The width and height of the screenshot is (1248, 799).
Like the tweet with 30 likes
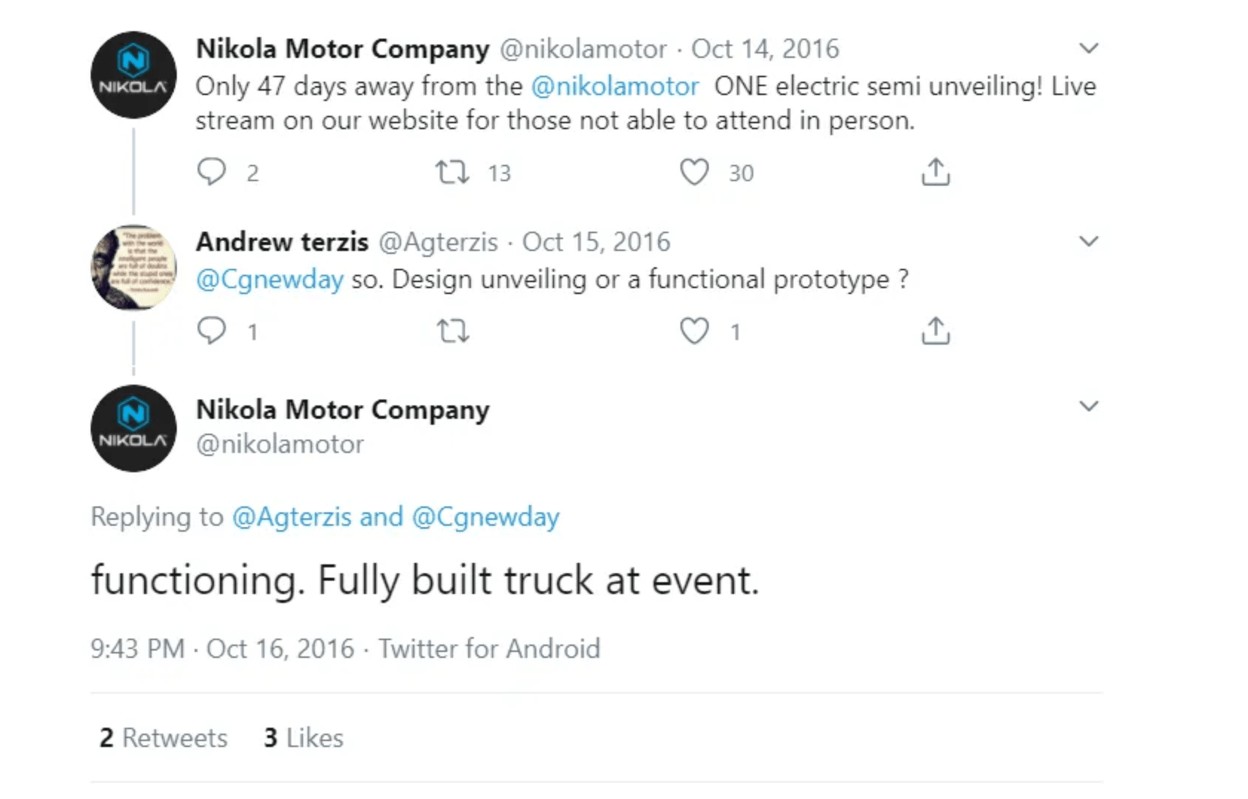[695, 172]
